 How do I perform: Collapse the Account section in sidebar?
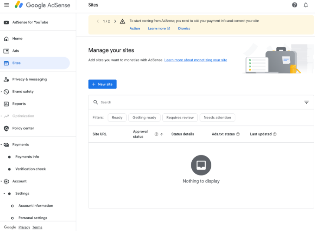[2, 181]
